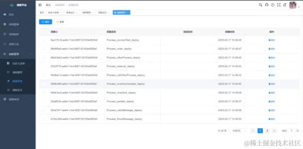303x149 pixels.
Task: Delete the Process_parallel_deploy row
Action: [x=272, y=102]
